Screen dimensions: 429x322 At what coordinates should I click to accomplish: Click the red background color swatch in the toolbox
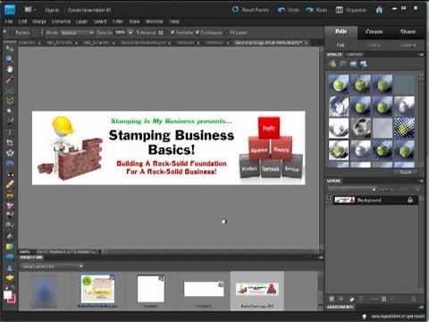pos(13,300)
